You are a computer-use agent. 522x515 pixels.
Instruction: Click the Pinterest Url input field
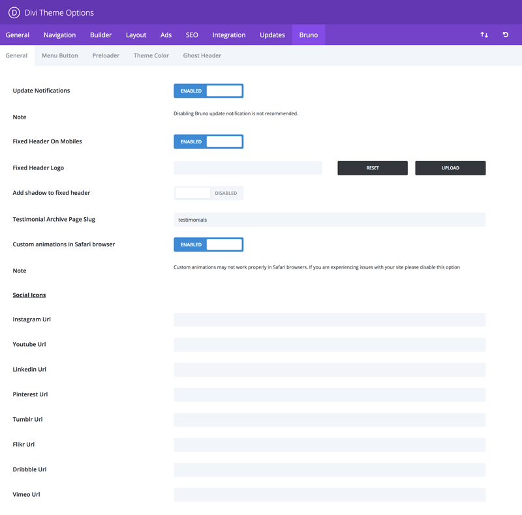click(x=330, y=394)
